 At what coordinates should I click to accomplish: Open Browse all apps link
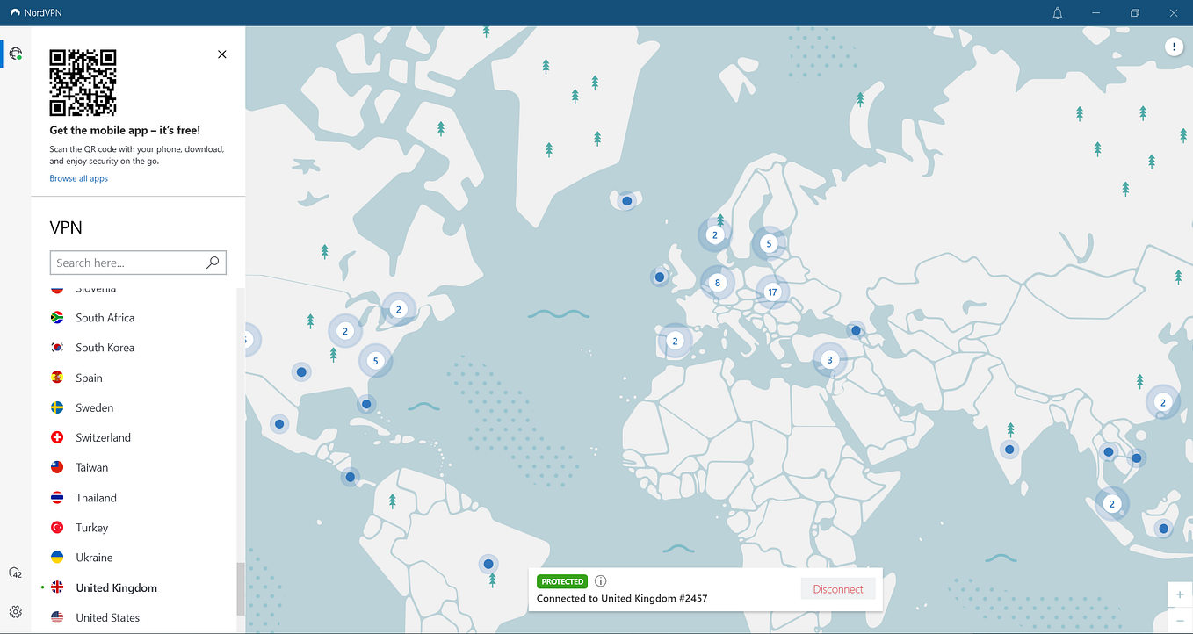78,178
